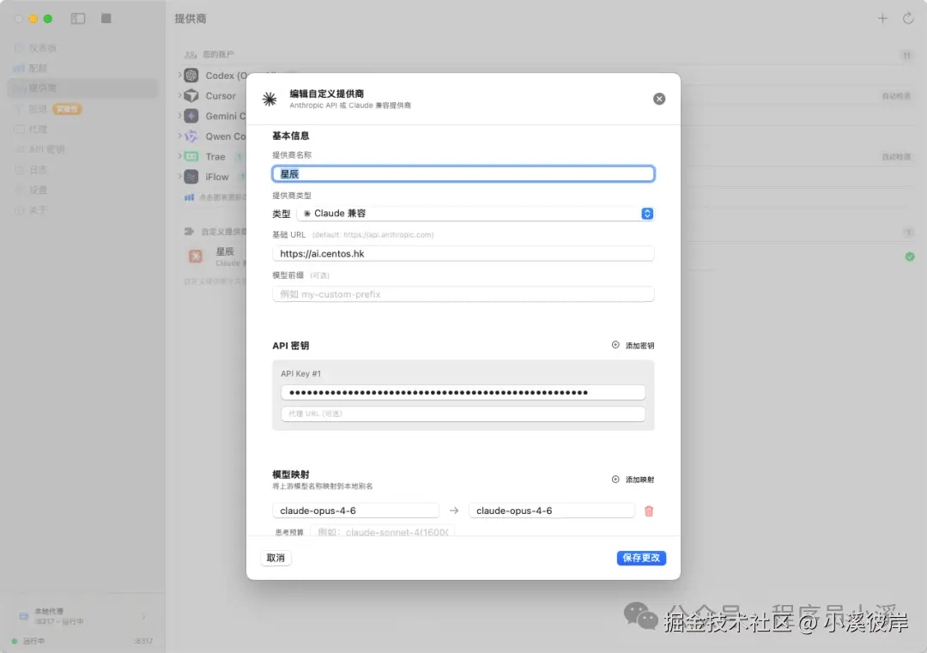Click the upstream model name field claude-opus-4-6

355,511
